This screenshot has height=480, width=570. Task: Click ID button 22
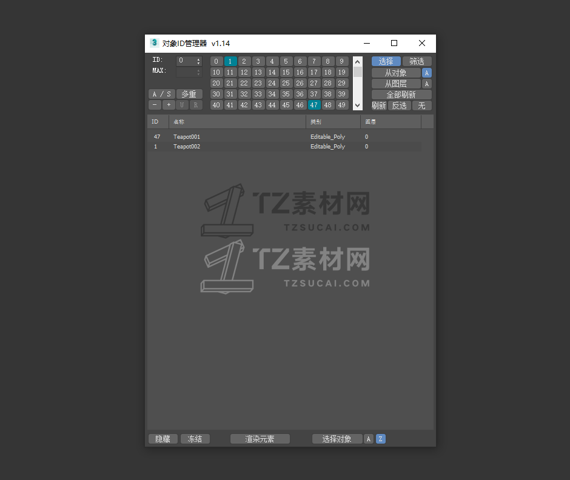click(244, 83)
